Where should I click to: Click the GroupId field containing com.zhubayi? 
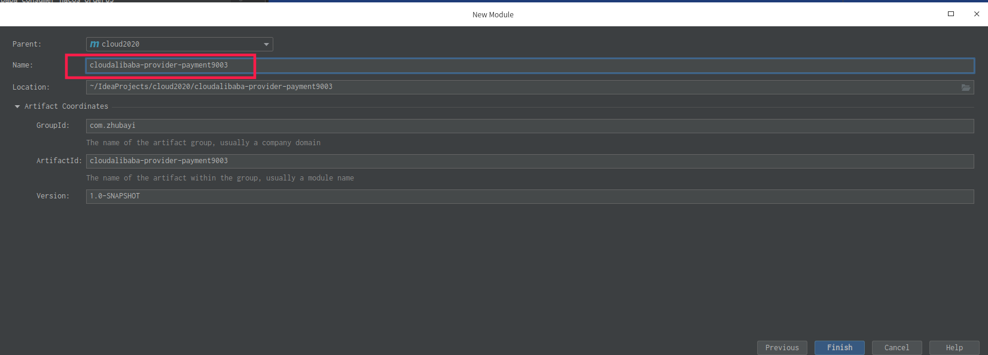pyautogui.click(x=530, y=126)
